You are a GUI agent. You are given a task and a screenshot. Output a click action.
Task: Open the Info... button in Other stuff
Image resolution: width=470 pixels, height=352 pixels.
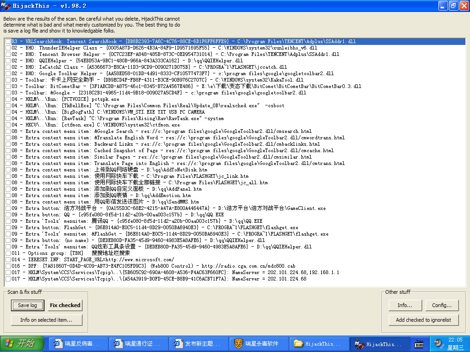point(405,305)
